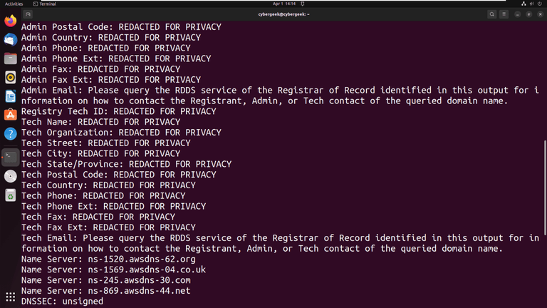547x308 pixels.
Task: Open the Files manager in dock
Action: 10,58
